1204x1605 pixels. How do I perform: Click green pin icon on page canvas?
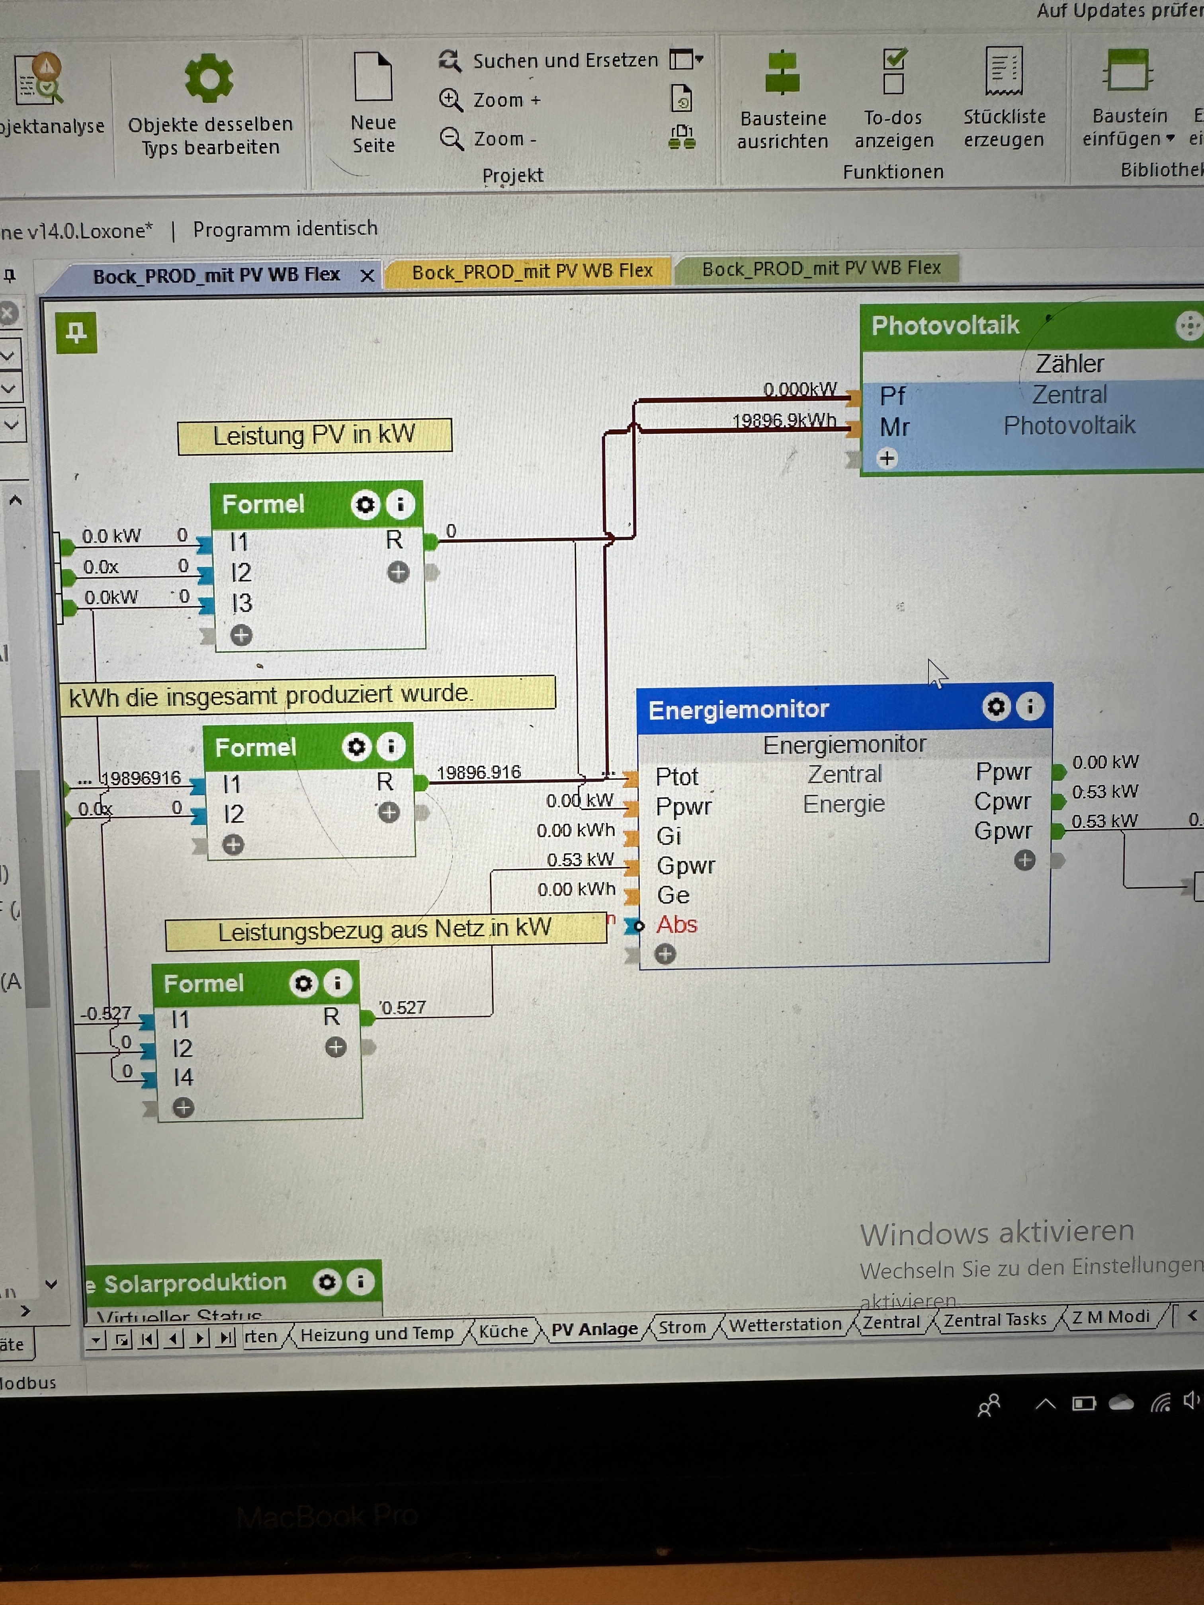76,333
